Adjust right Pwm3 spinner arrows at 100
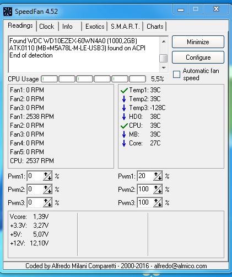This screenshot has width=232, height=277. click(x=158, y=203)
